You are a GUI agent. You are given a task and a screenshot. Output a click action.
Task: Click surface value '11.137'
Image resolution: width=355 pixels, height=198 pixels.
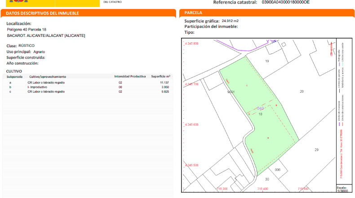164,82
